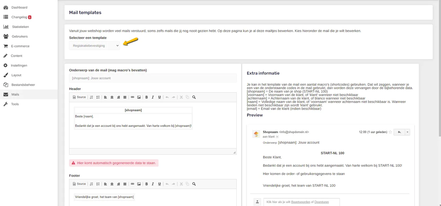441x206 pixels.
Task: Insert image in Header editor
Action: click(139, 97)
